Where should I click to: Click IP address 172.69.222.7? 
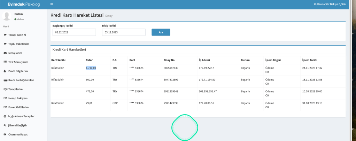(x=206, y=68)
